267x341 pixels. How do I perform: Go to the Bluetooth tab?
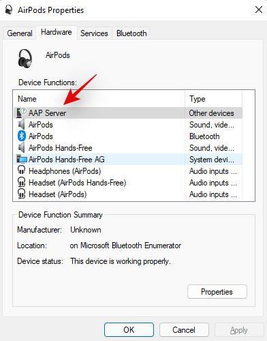[x=131, y=33]
